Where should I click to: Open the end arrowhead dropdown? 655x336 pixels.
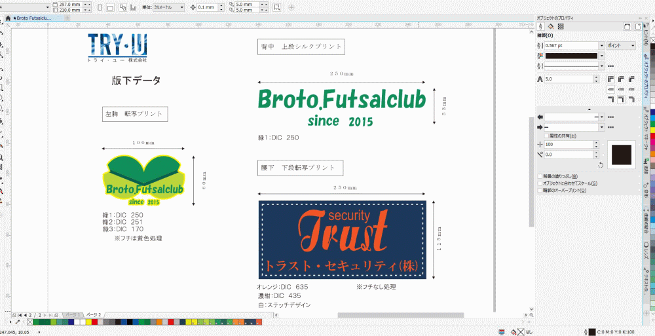tap(602, 128)
